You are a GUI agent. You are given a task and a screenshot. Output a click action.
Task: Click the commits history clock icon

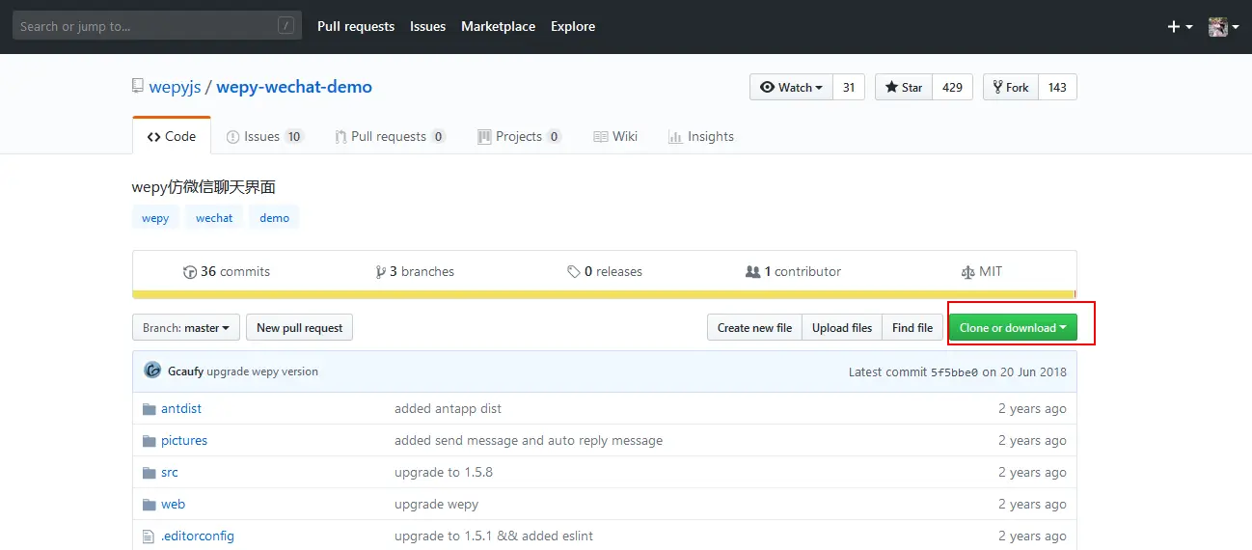(190, 272)
